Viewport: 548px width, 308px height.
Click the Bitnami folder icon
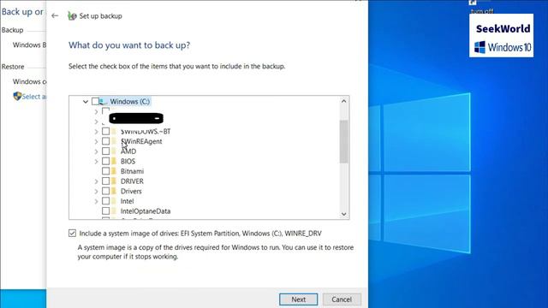tap(114, 171)
